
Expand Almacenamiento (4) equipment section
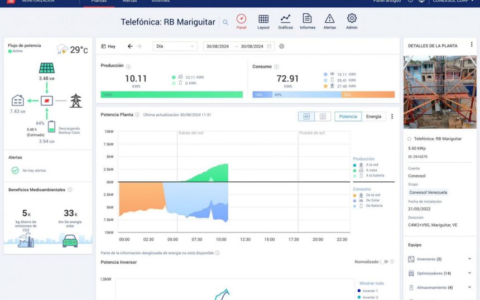click(440, 288)
